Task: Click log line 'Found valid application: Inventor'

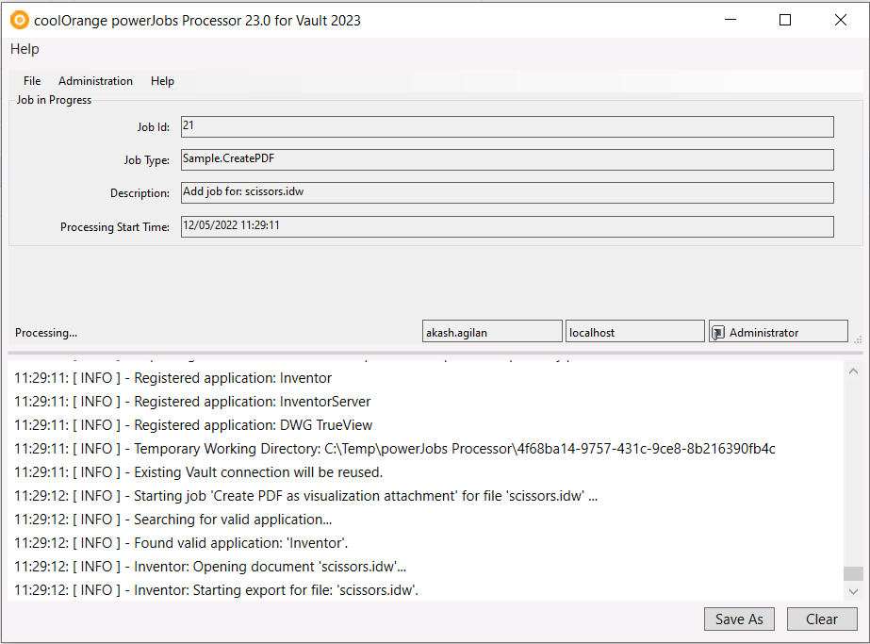Action: coord(181,543)
